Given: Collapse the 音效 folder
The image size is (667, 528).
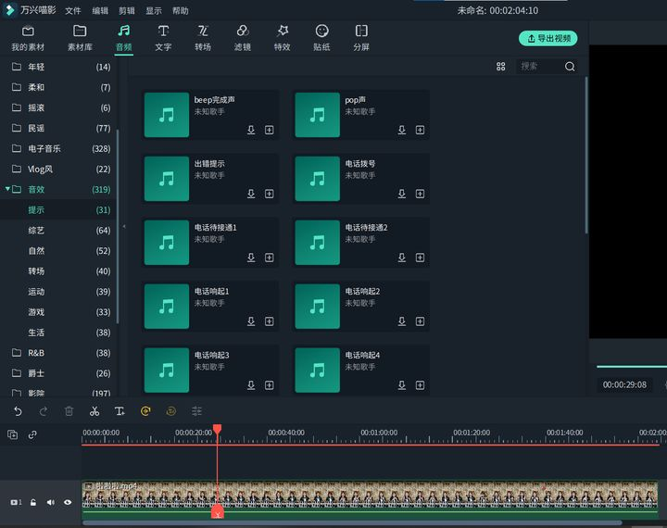Looking at the screenshot, I should [x=7, y=188].
